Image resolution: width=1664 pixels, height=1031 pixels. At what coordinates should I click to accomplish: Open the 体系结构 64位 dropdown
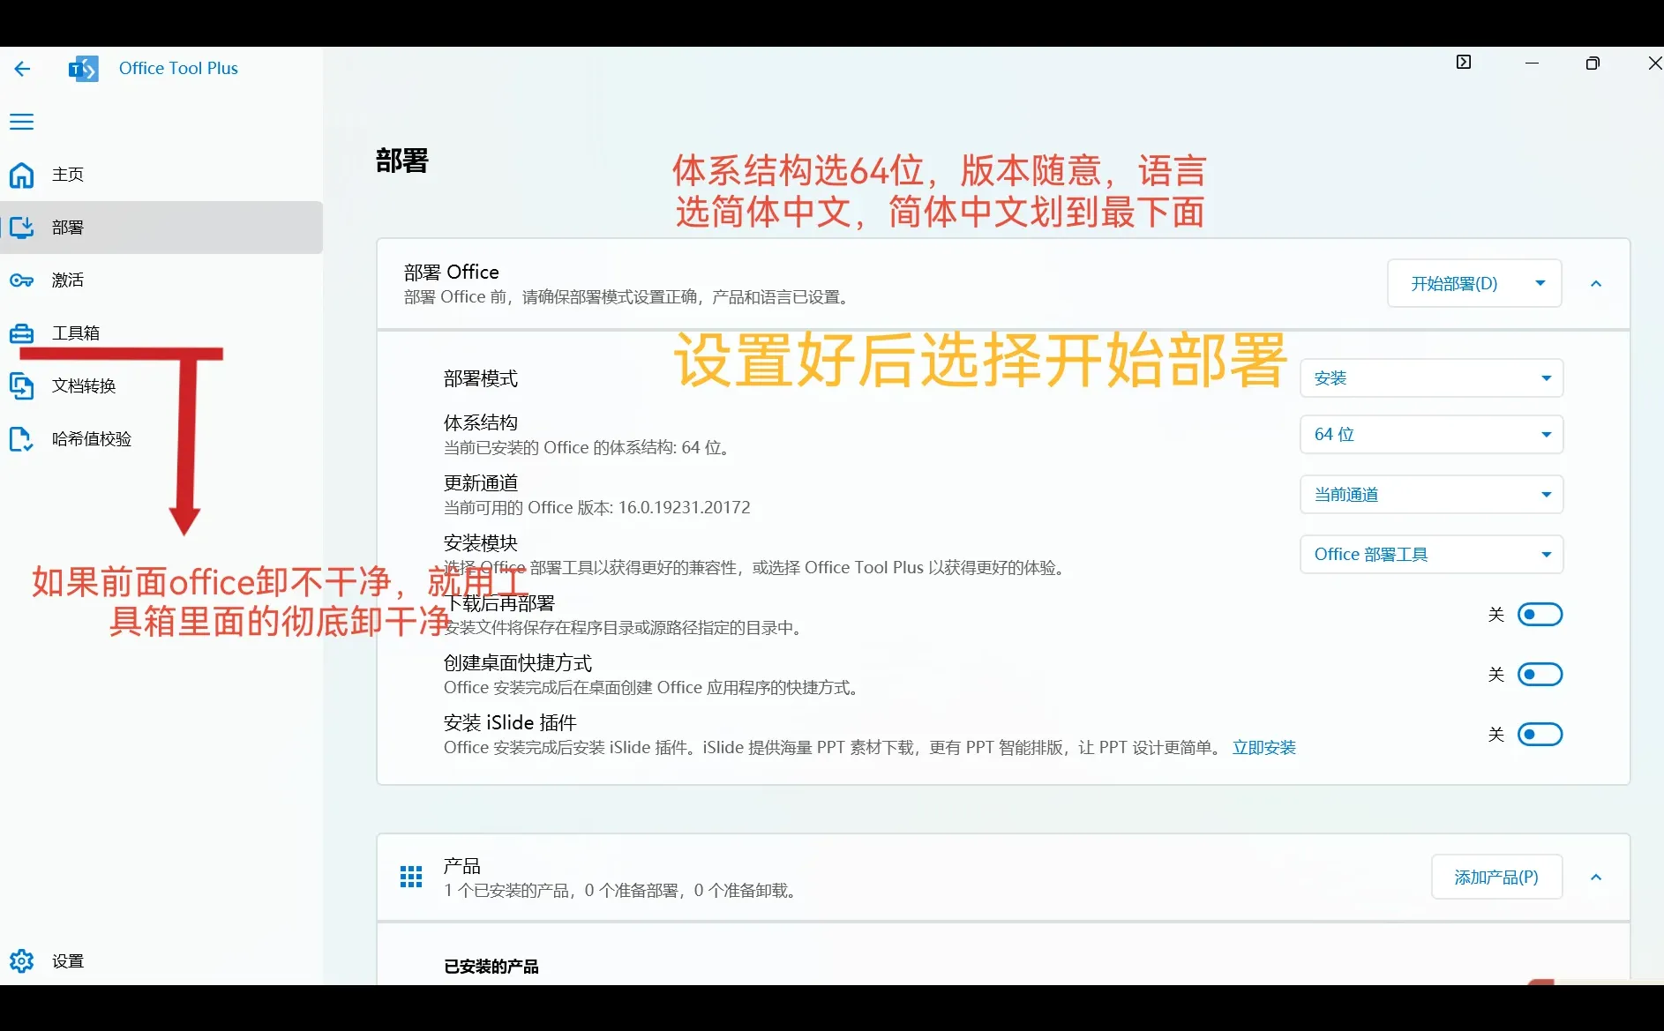point(1430,434)
